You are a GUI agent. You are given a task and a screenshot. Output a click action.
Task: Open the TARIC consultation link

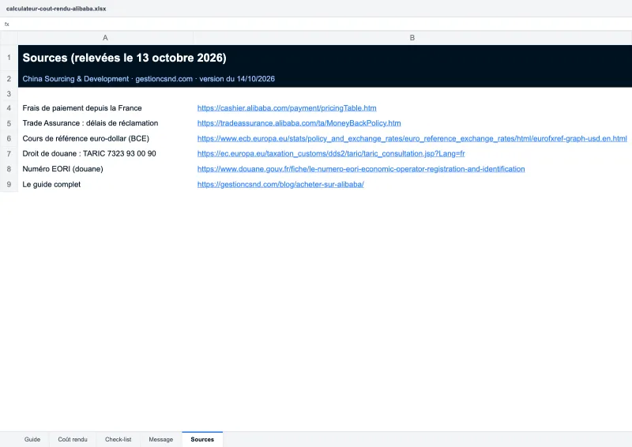331,153
